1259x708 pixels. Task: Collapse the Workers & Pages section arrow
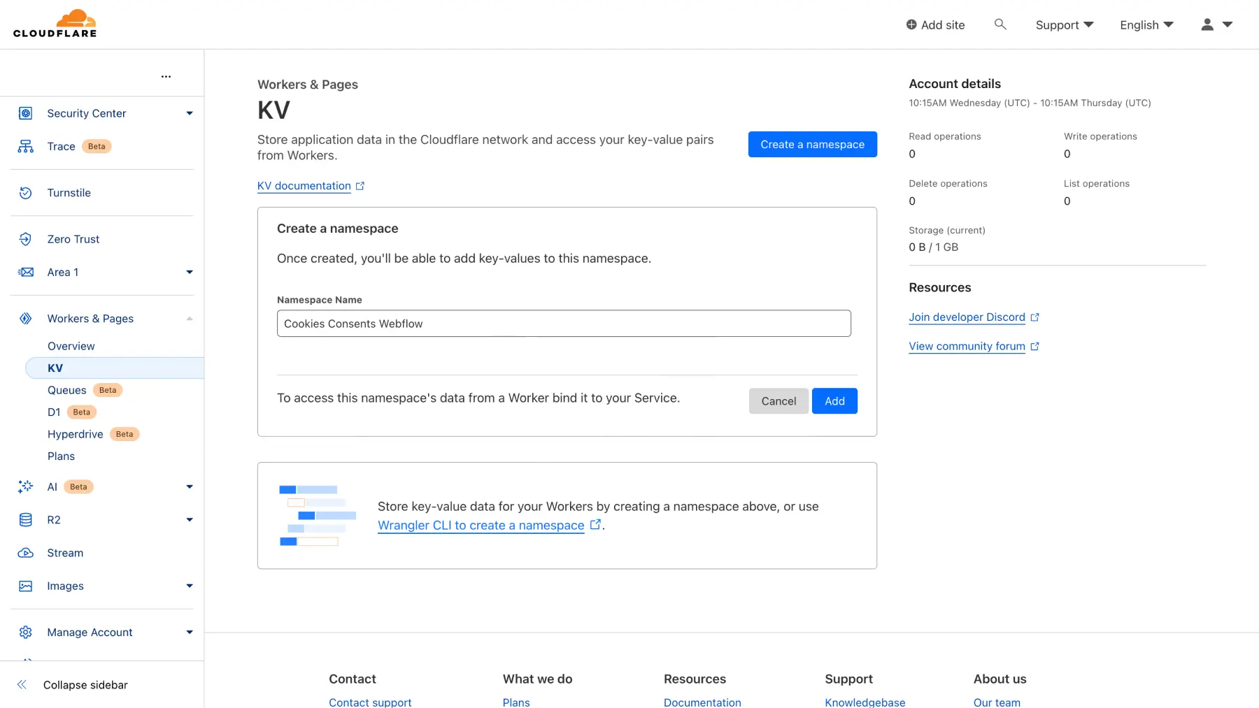[x=190, y=319]
